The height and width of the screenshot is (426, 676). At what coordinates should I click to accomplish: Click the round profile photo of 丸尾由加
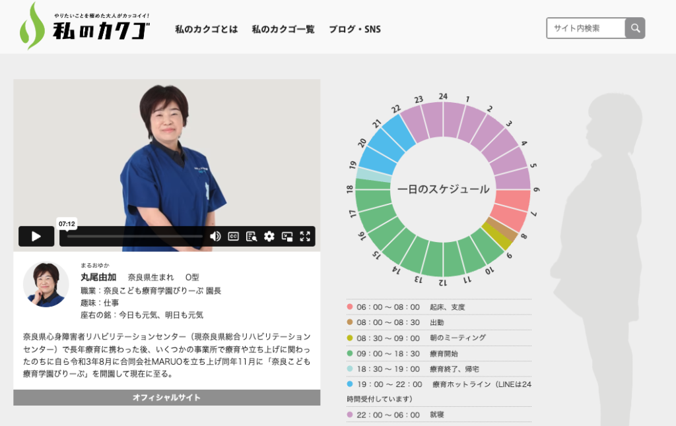click(x=46, y=284)
